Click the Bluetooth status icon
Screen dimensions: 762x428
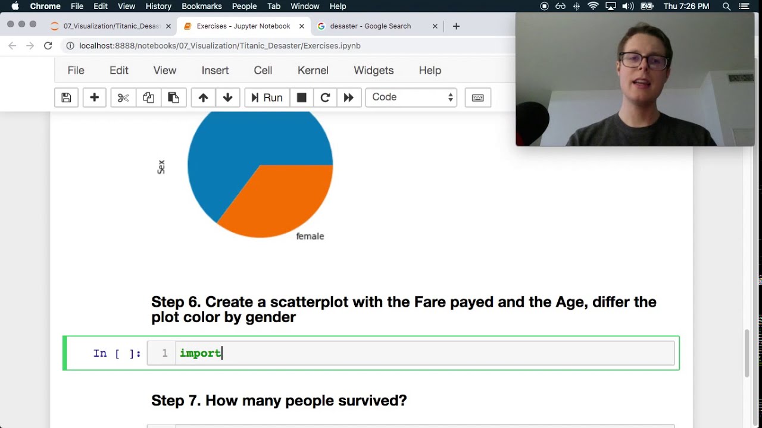(576, 6)
